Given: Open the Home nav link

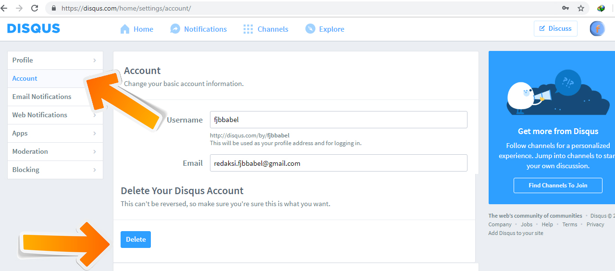Looking at the screenshot, I should click(x=143, y=29).
